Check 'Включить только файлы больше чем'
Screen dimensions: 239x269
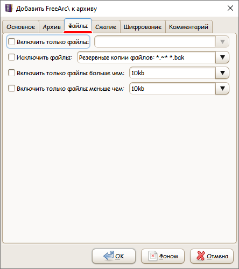(x=11, y=73)
